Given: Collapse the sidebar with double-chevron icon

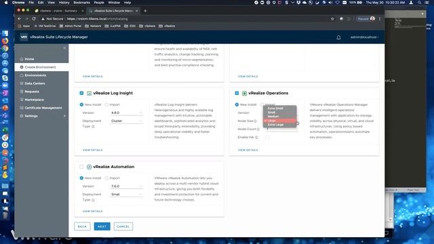Looking at the screenshot, I should [64, 48].
